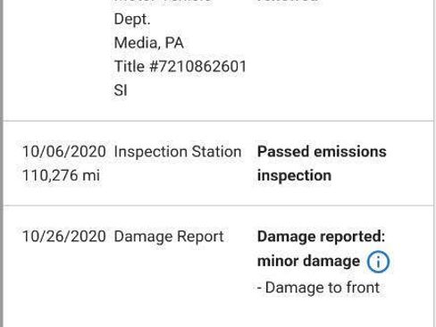This screenshot has height=327, width=436.
Task: Click the left gray border bar
Action: [x=2, y=163]
